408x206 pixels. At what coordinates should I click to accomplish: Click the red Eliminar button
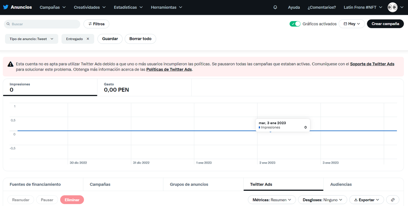[x=72, y=200]
